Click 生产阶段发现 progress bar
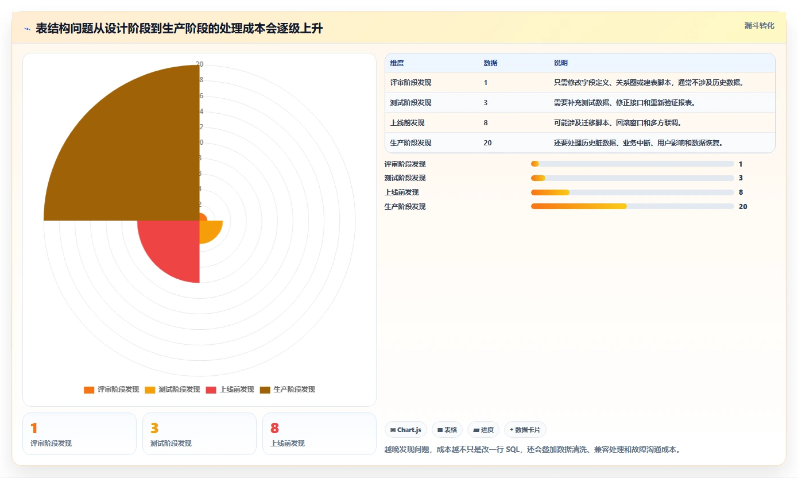Image resolution: width=798 pixels, height=478 pixels. [x=633, y=206]
